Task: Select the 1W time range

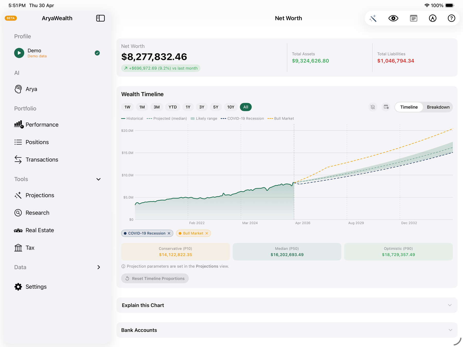Action: point(127,107)
